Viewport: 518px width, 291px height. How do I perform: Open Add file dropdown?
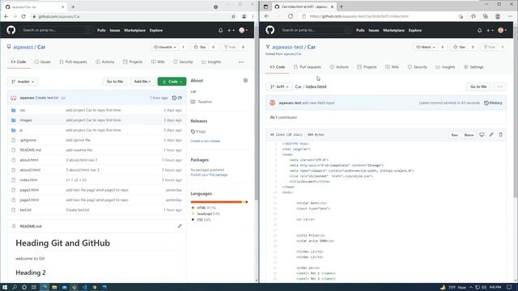click(x=142, y=82)
